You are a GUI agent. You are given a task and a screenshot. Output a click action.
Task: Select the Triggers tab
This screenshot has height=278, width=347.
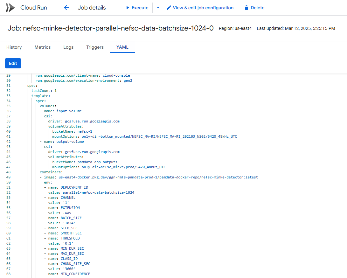pos(95,47)
